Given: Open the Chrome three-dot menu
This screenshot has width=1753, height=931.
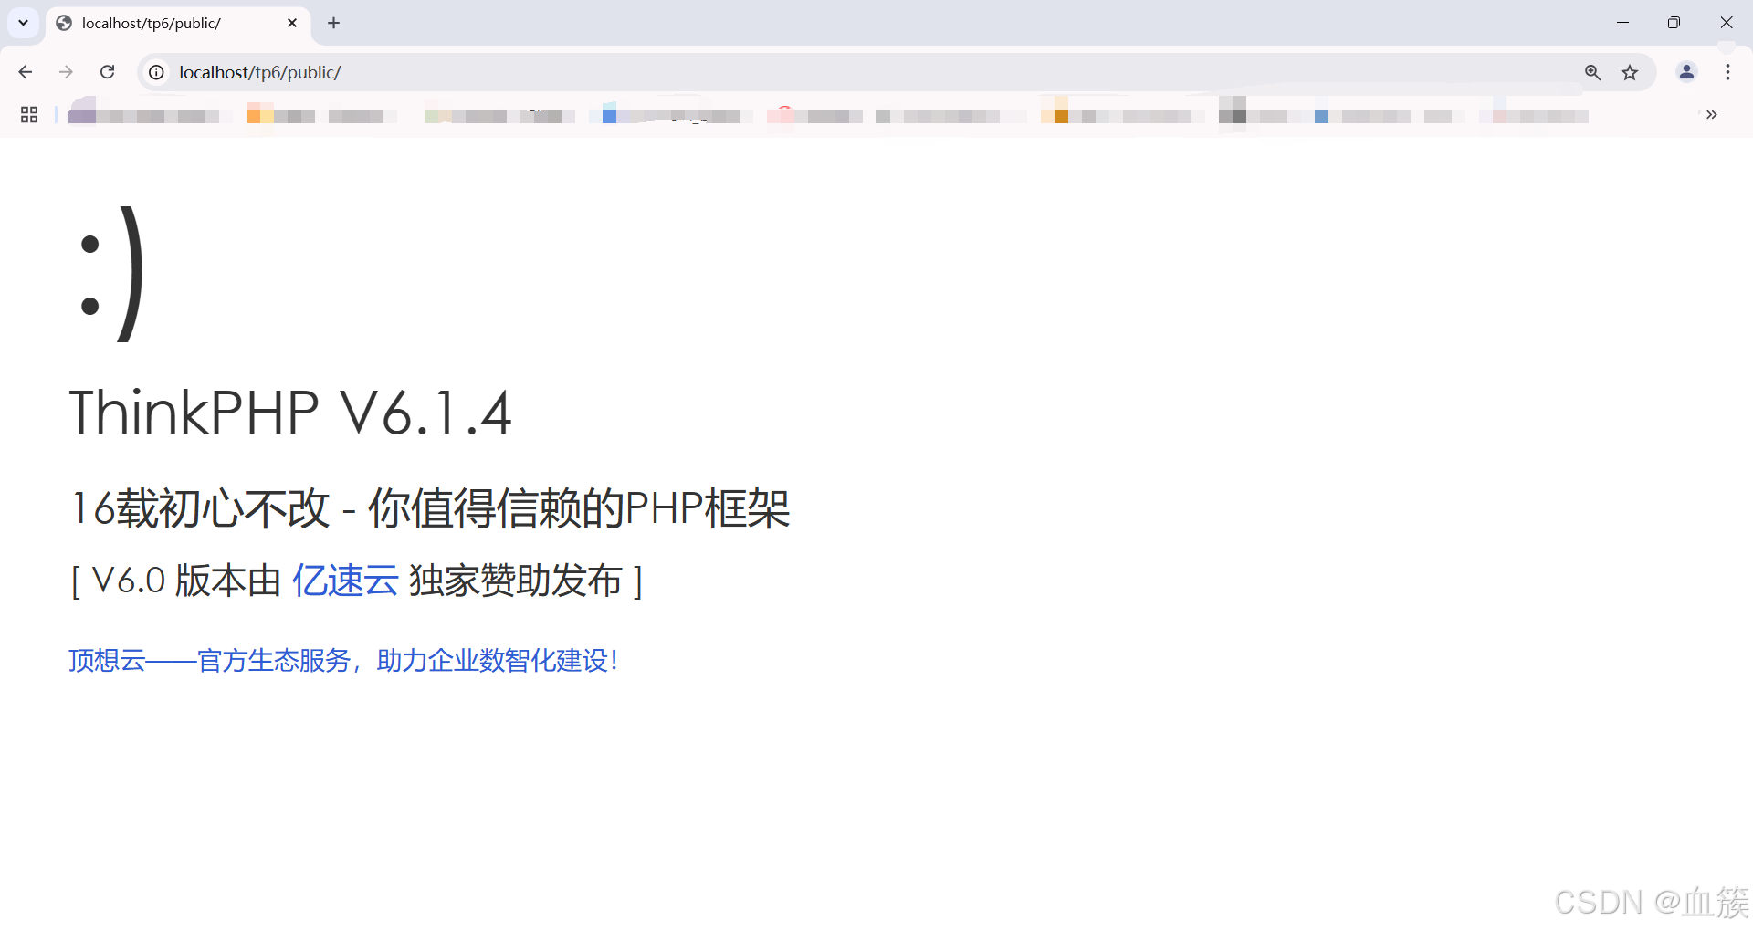Looking at the screenshot, I should click(1727, 72).
